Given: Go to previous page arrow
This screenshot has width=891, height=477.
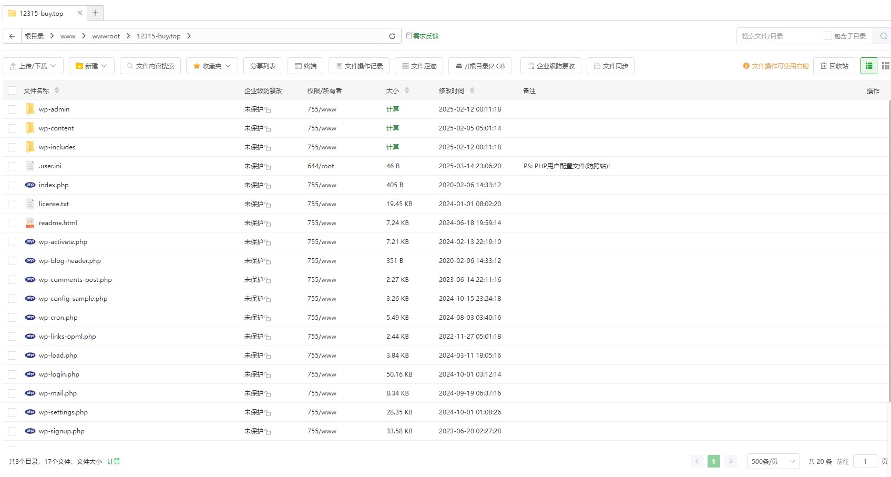Looking at the screenshot, I should 697,461.
